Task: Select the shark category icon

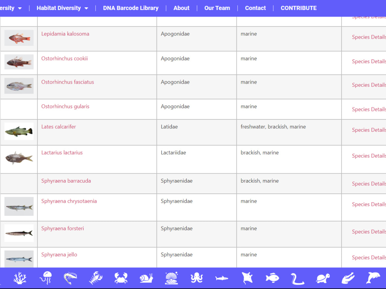Action: [x=222, y=278]
